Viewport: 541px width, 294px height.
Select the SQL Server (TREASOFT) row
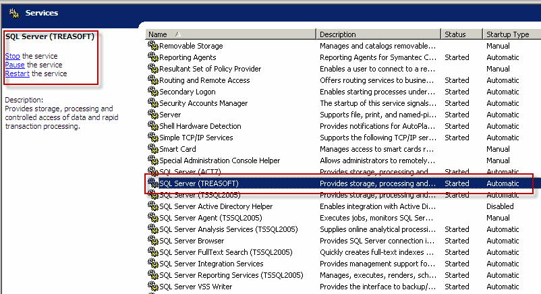[x=199, y=183]
